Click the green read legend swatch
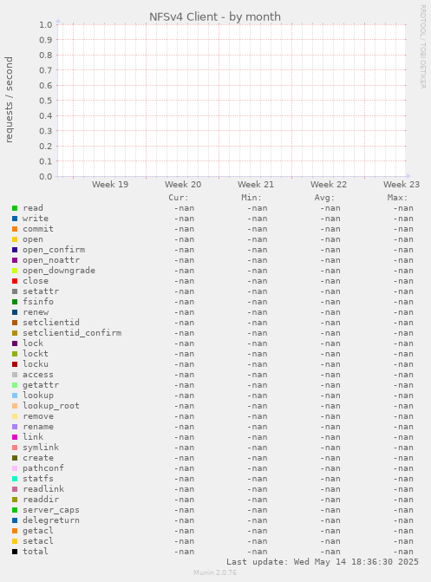This screenshot has height=582, width=431. [x=15, y=208]
